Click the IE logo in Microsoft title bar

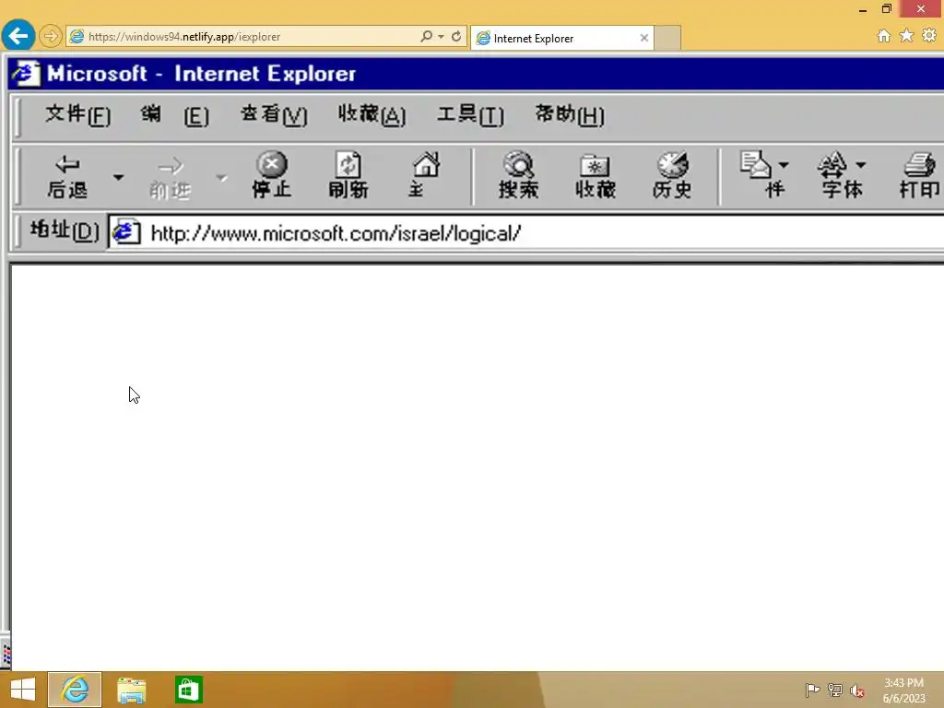click(26, 74)
